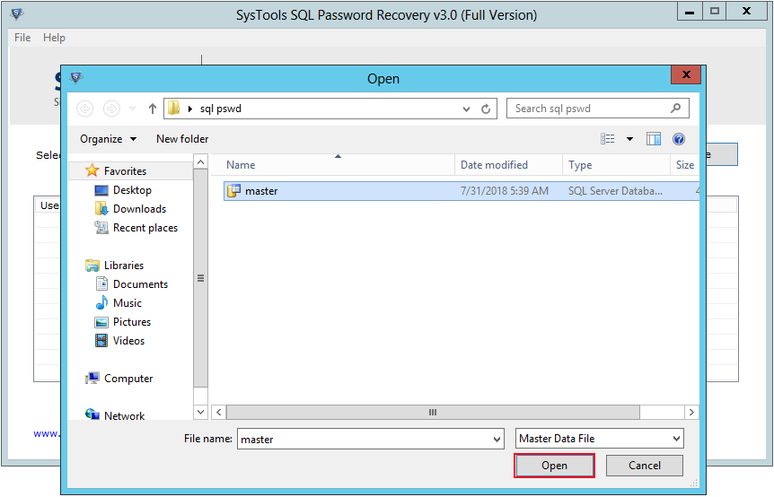The width and height of the screenshot is (774, 497).
Task: Open the File menu in main window
Action: pos(22,38)
